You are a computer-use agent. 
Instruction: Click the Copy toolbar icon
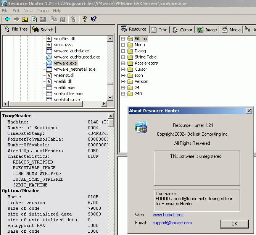54,19
